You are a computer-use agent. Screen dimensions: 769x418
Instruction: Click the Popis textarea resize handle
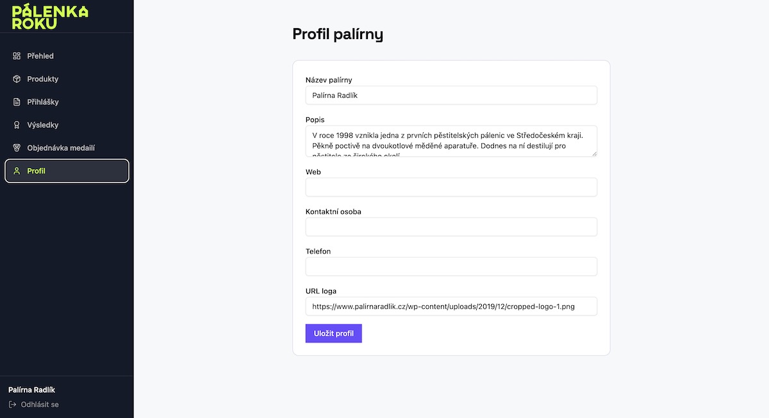[593, 153]
